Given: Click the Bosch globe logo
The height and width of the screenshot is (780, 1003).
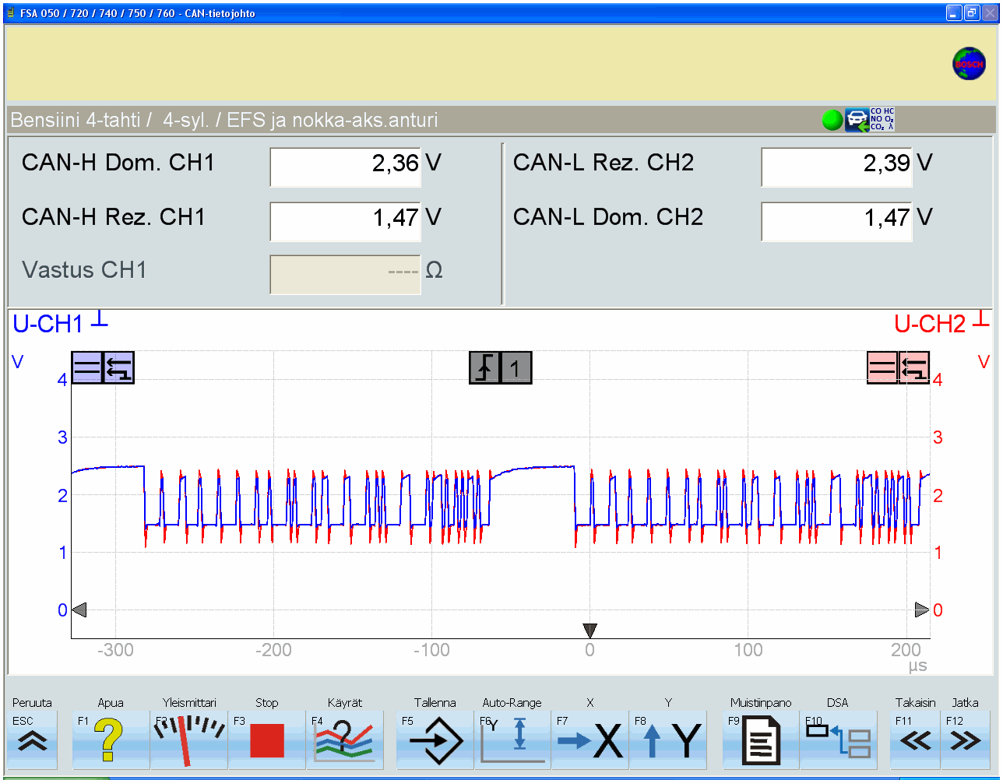Looking at the screenshot, I should (970, 64).
